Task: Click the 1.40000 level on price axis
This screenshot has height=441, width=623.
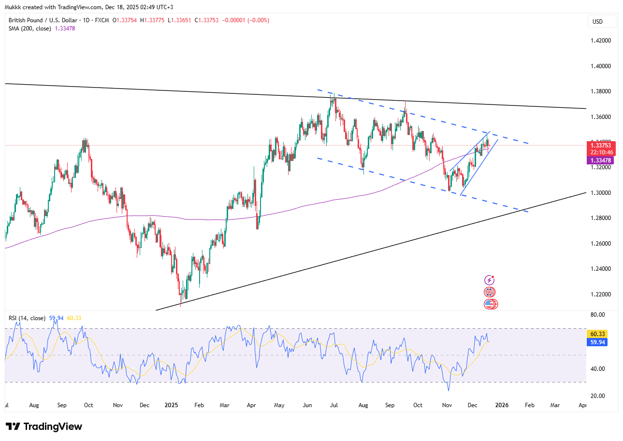Action: (600, 66)
